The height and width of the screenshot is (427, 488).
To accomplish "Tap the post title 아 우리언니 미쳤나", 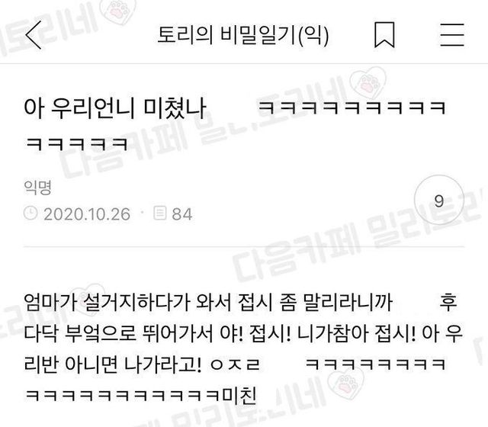I will (x=115, y=108).
